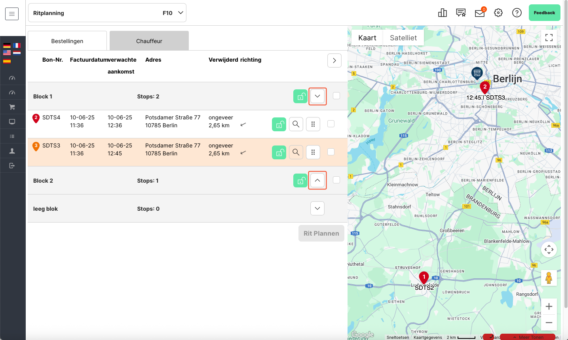
Task: Click the SDTS3 order number
Action: click(x=51, y=145)
